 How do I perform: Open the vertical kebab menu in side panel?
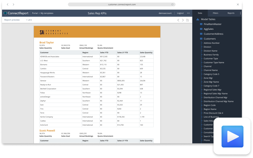point(240,13)
